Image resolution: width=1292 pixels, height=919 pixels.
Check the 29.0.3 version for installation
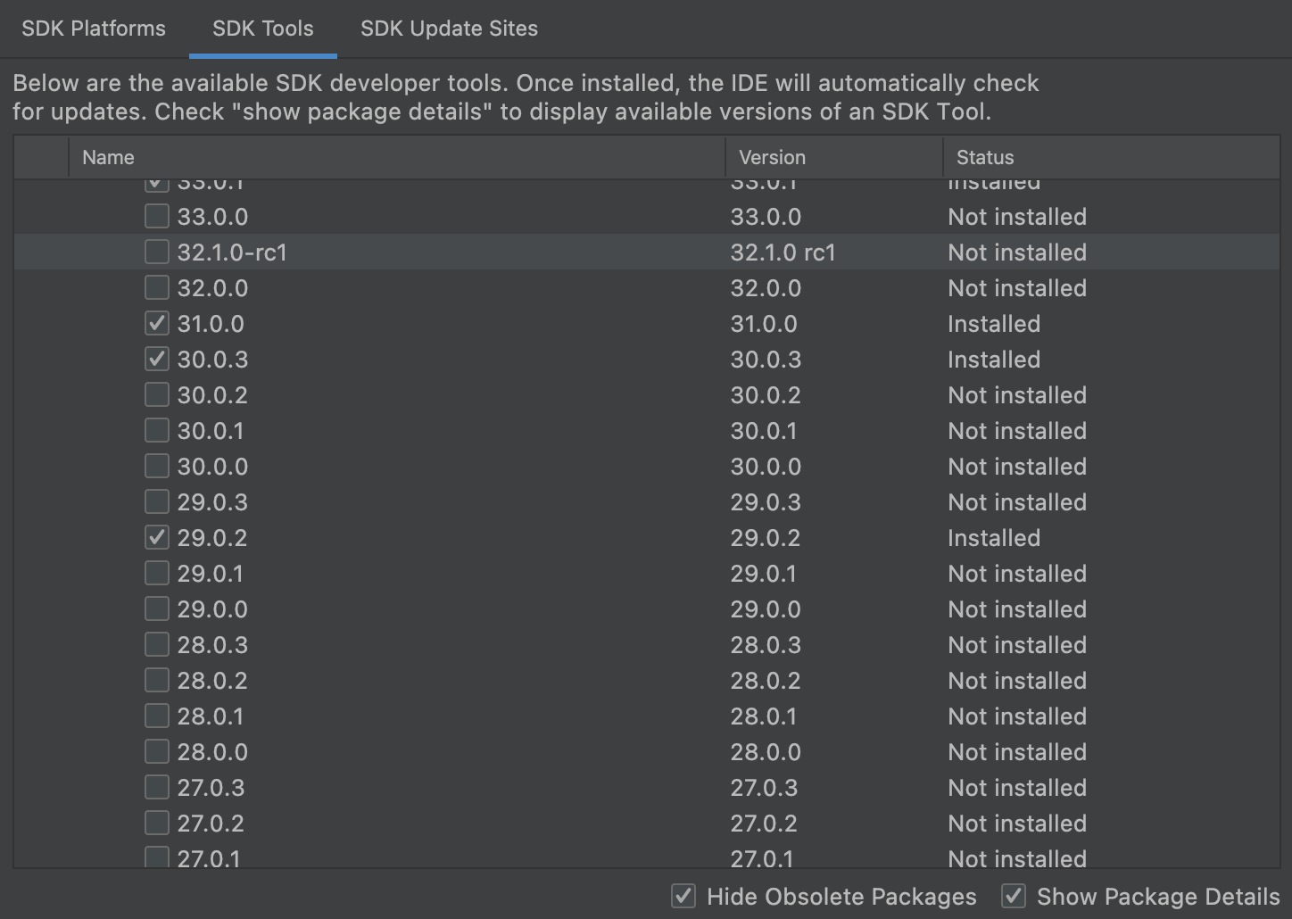pyautogui.click(x=156, y=501)
